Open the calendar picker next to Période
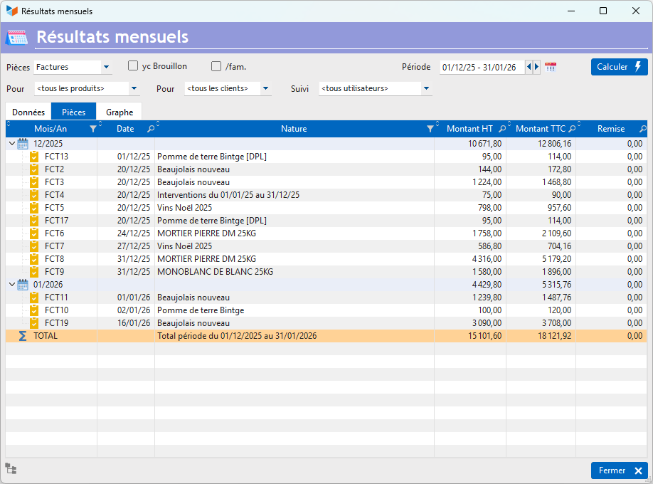Screen dimensions: 653x484 551,67
